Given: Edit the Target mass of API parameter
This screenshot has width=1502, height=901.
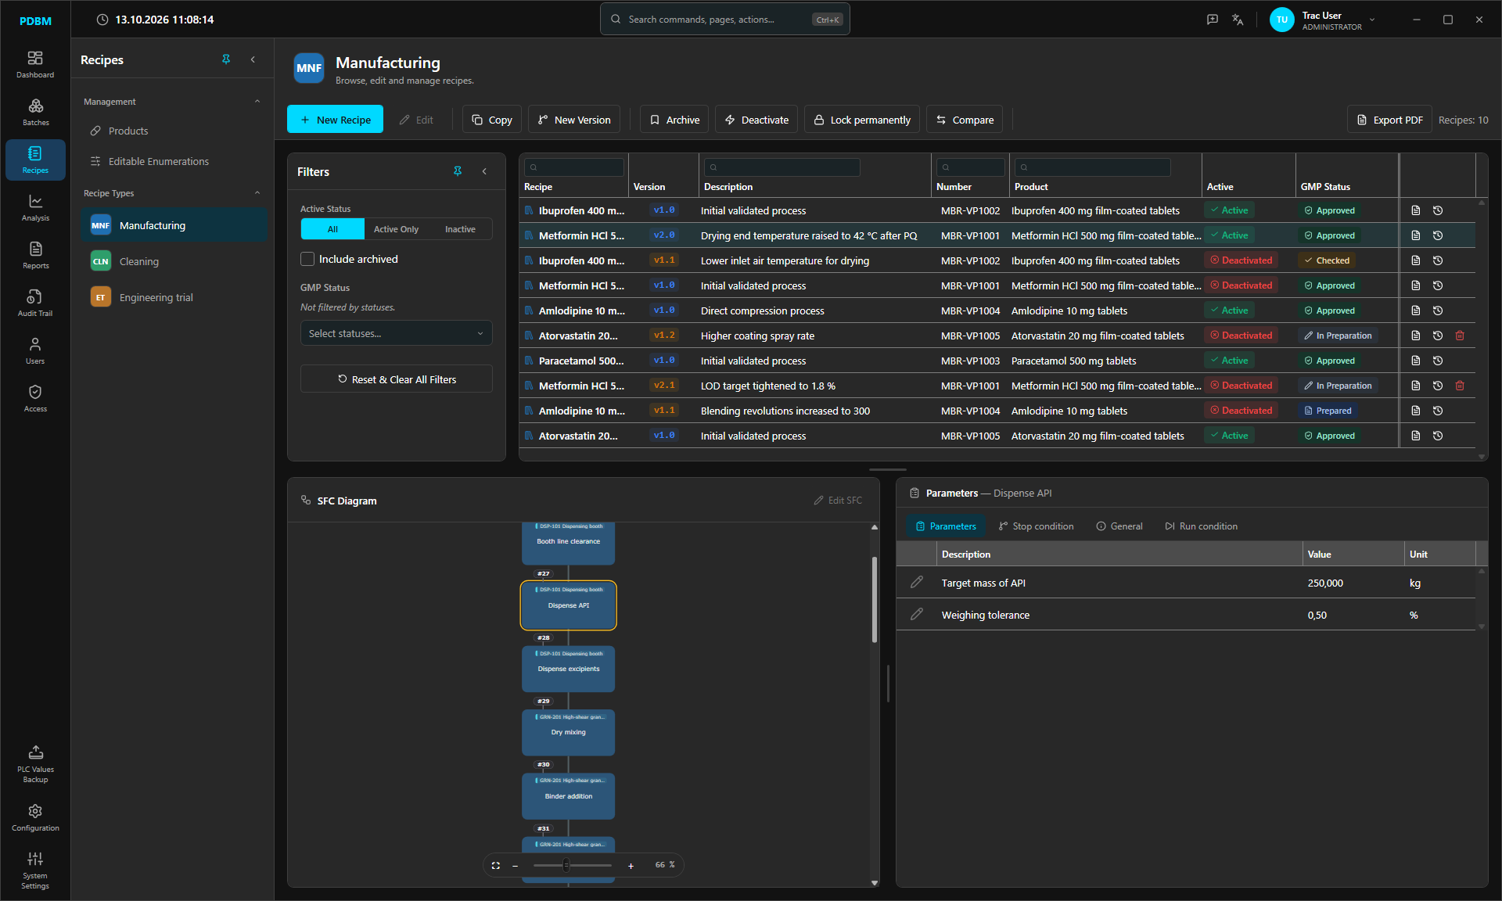Looking at the screenshot, I should 917,583.
